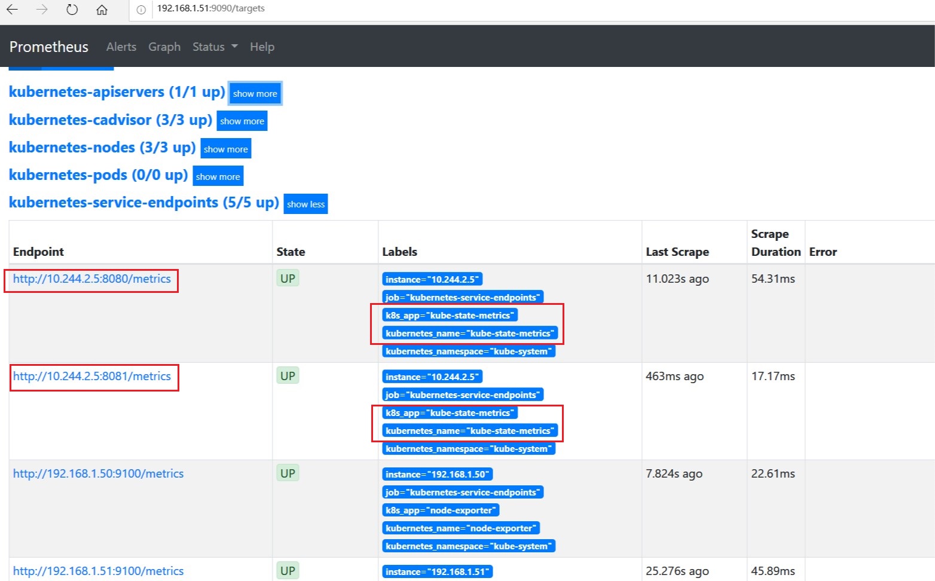Click last scrape value 7.824s ago
This screenshot has height=581, width=935.
coord(674,473)
